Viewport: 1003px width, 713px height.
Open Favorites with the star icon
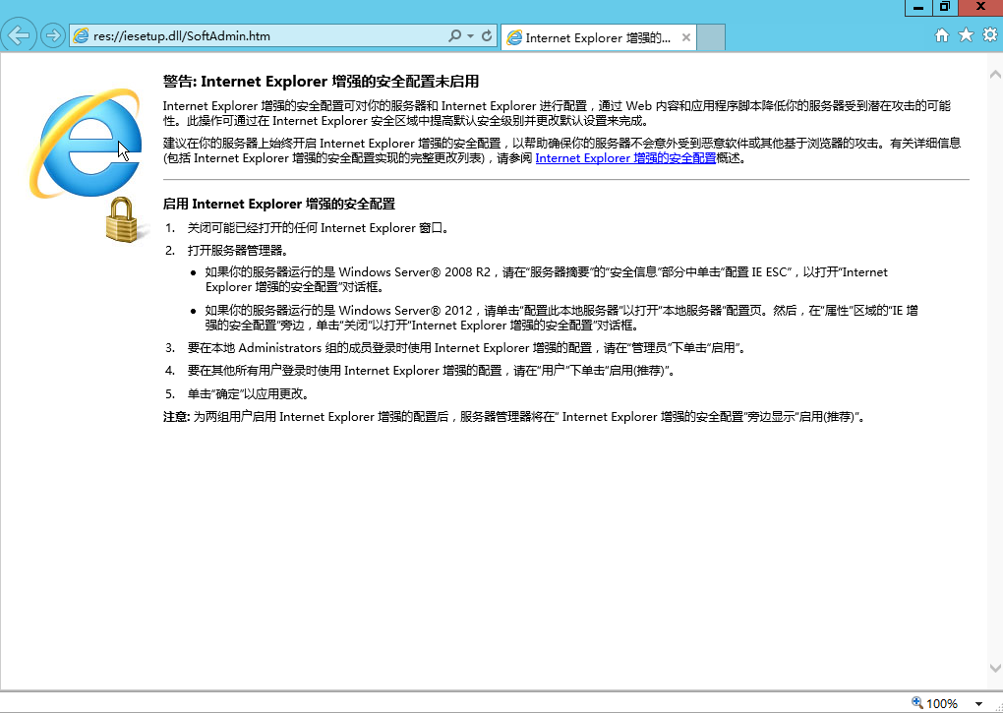point(966,35)
